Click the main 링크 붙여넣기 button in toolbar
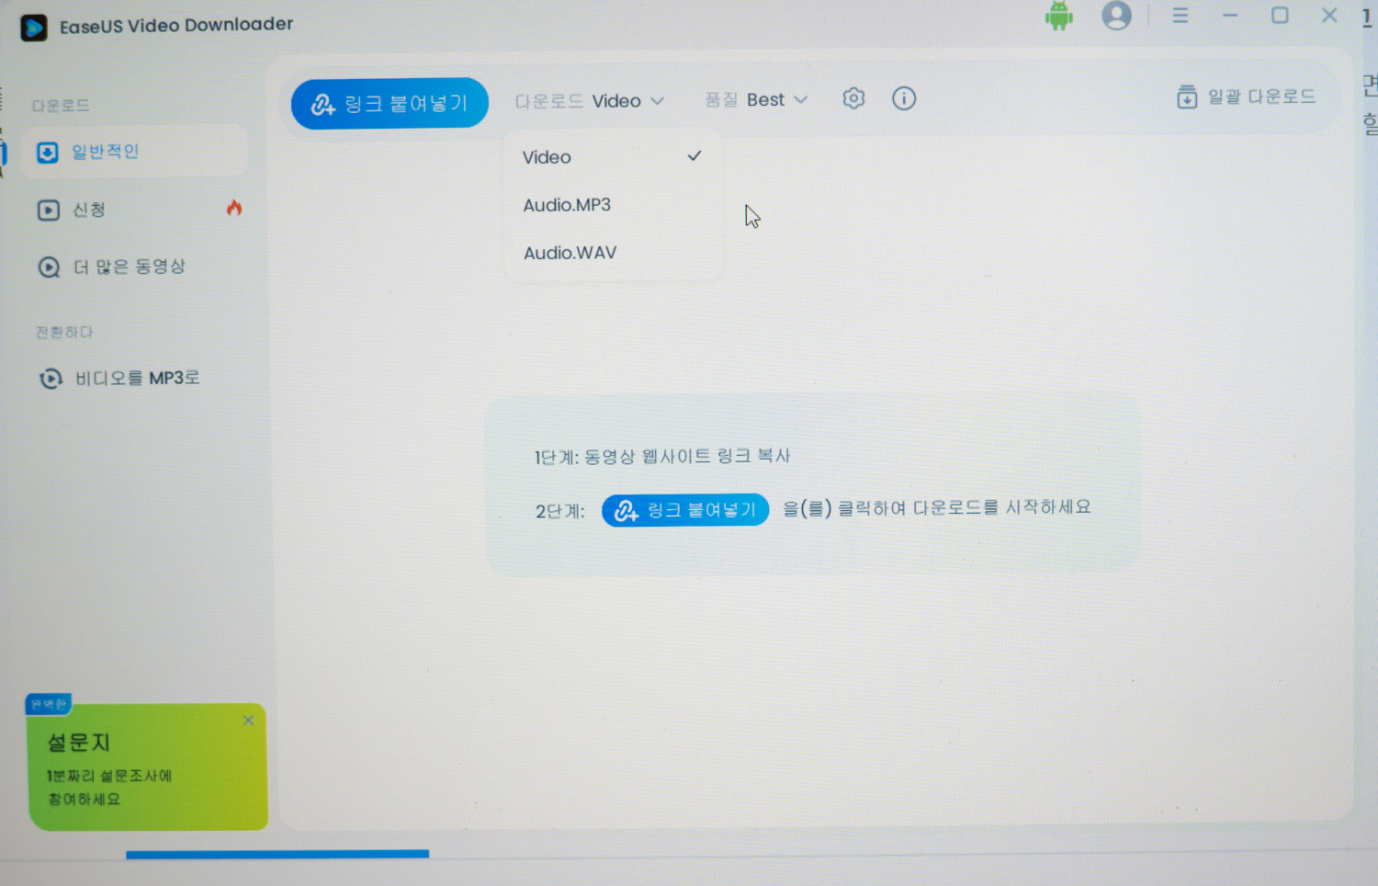1378x886 pixels. tap(390, 103)
